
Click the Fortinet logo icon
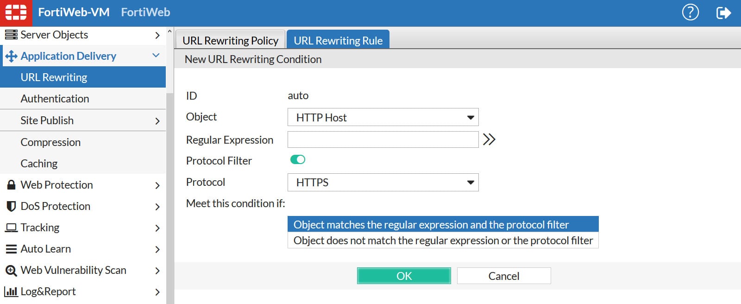click(x=16, y=13)
